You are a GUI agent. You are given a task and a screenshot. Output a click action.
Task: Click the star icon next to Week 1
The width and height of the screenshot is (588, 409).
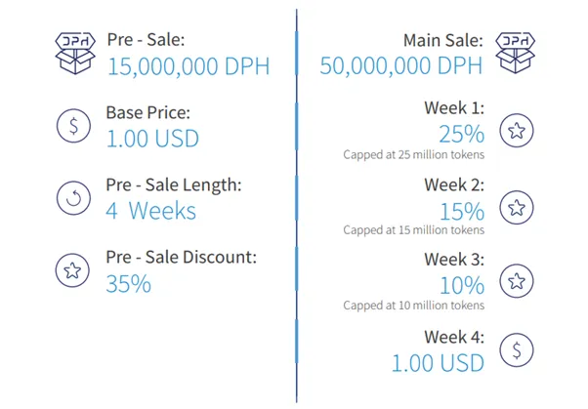517,131
